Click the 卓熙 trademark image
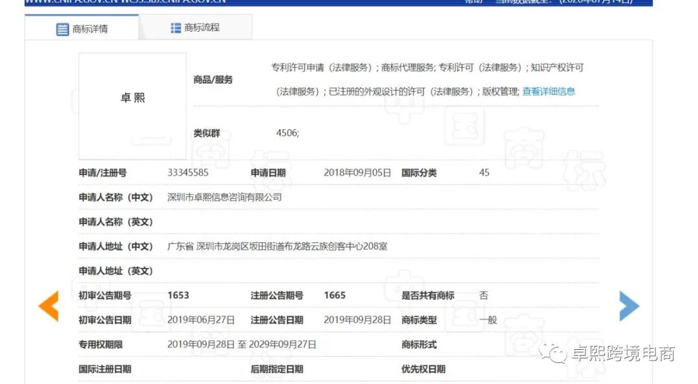The width and height of the screenshot is (698, 384). click(132, 106)
